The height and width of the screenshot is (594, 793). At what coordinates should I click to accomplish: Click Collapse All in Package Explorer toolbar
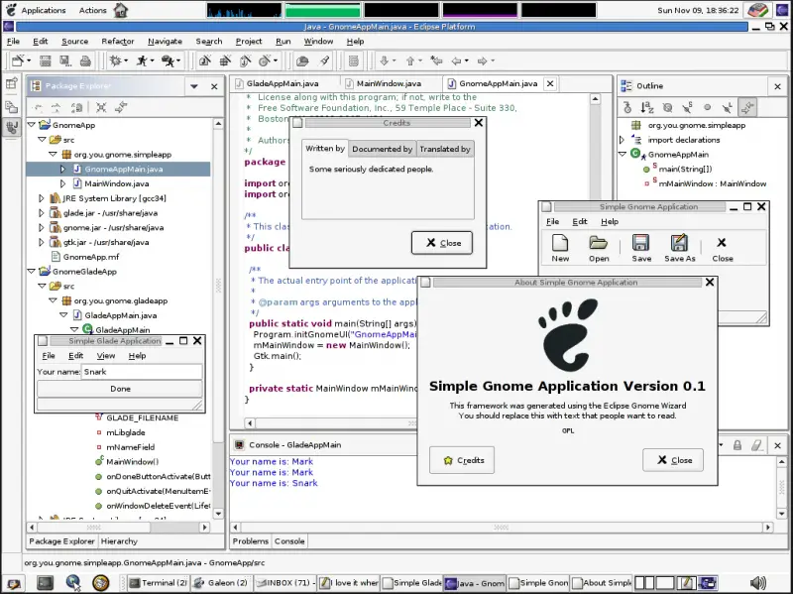pyautogui.click(x=101, y=107)
